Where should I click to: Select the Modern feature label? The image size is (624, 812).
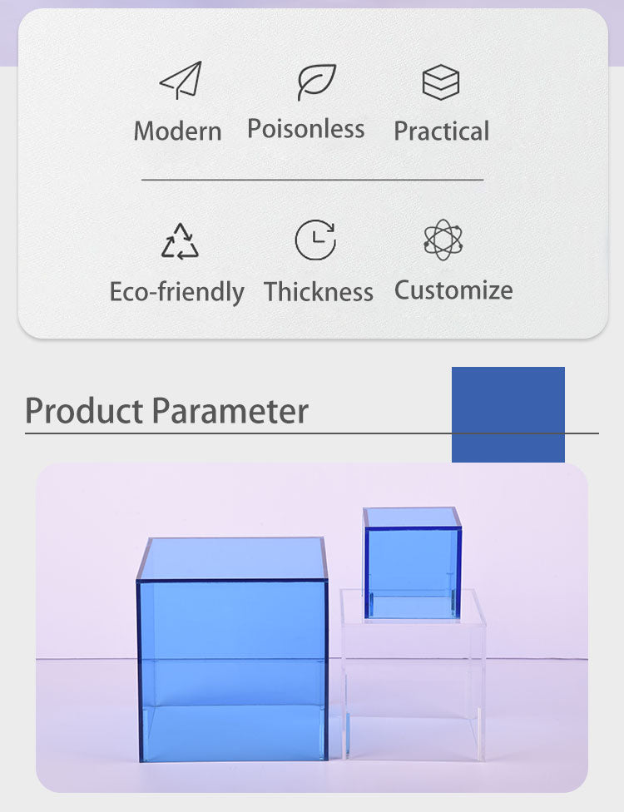[177, 131]
